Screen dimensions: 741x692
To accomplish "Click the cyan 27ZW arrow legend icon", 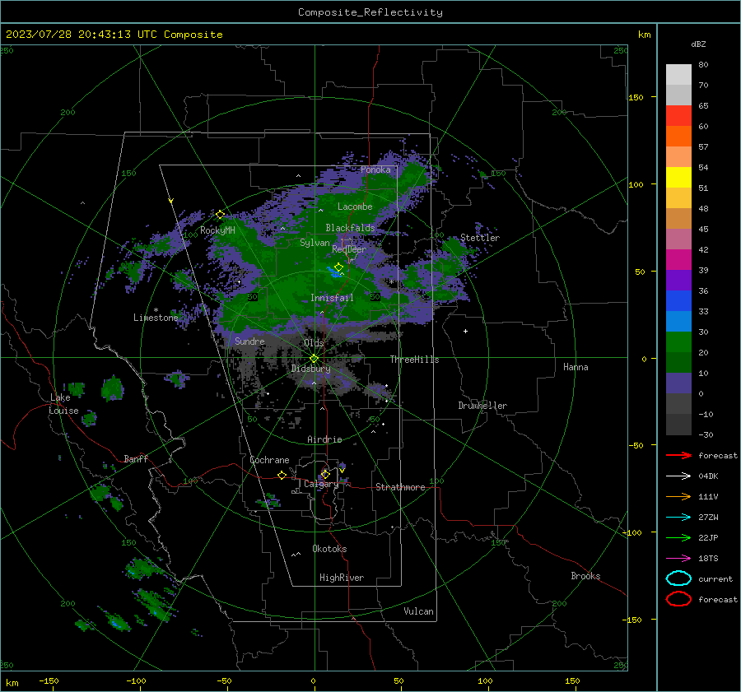I will coord(678,518).
